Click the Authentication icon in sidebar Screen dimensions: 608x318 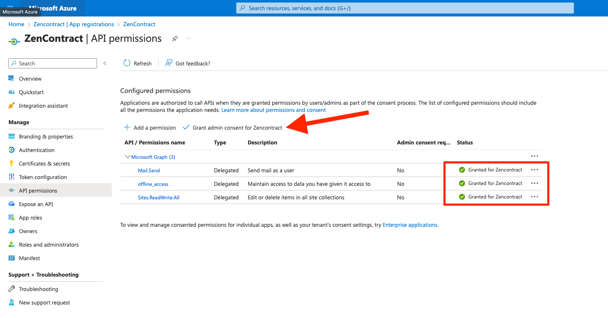click(11, 150)
